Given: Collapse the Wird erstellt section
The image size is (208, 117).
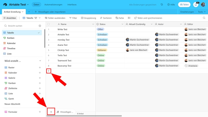Looking at the screenshot, I should (40, 61).
